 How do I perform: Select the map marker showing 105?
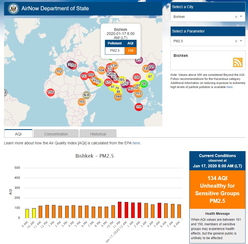[82, 102]
